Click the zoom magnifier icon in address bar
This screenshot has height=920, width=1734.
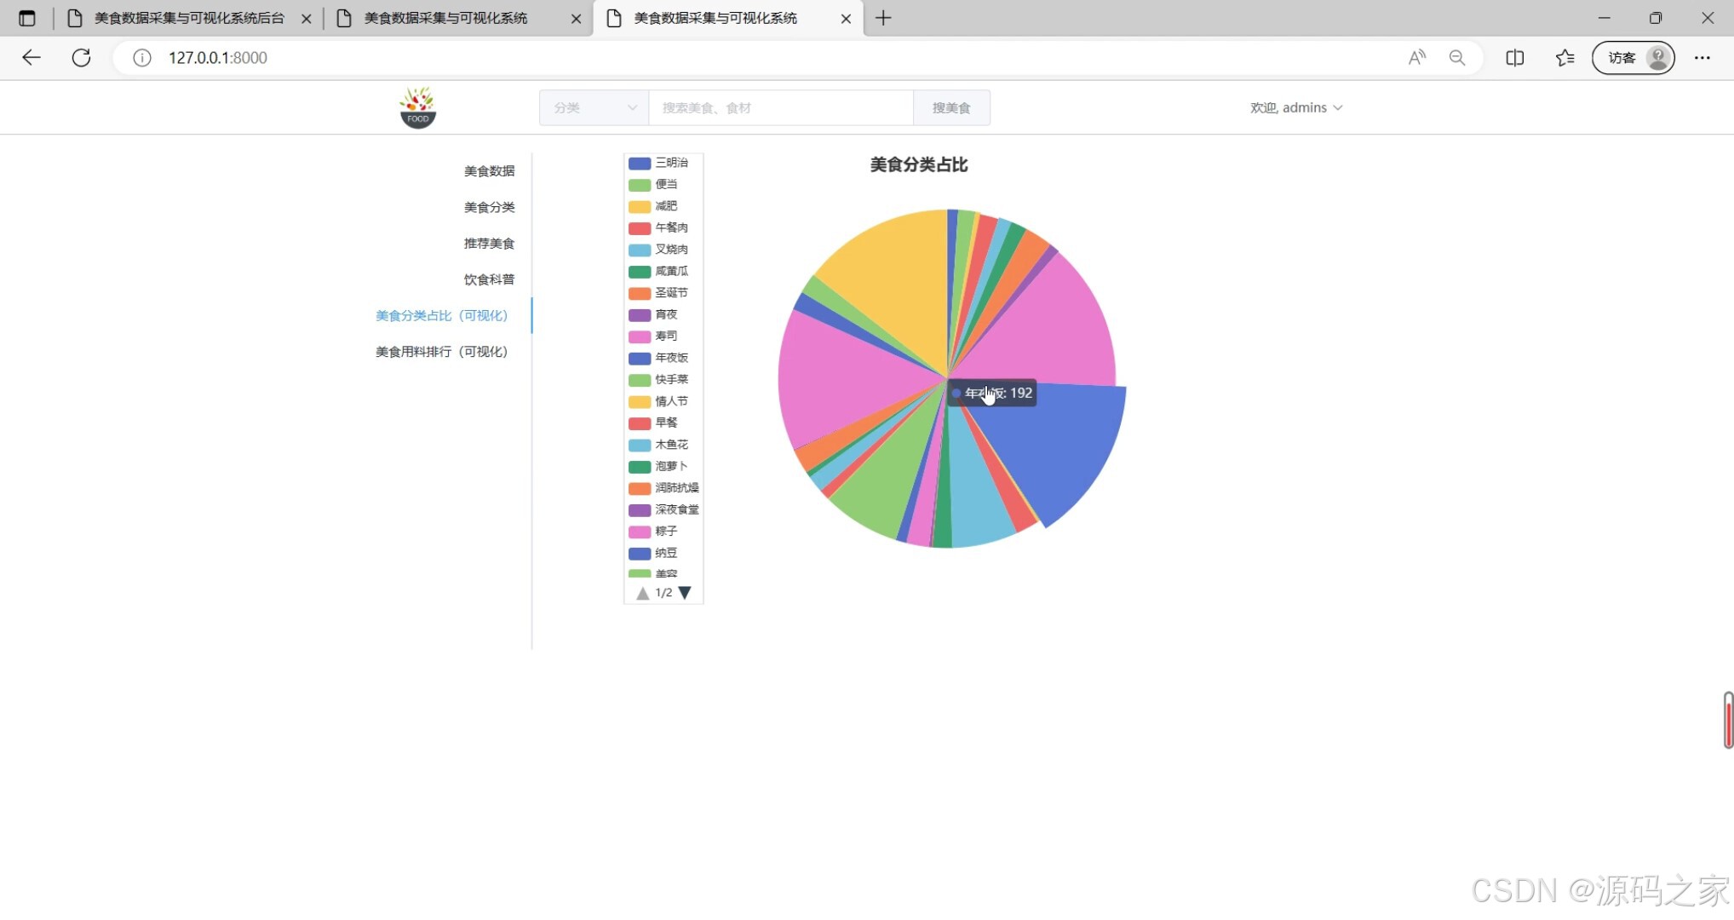coord(1457,58)
